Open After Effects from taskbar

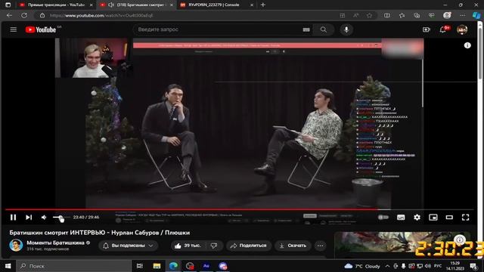206,266
